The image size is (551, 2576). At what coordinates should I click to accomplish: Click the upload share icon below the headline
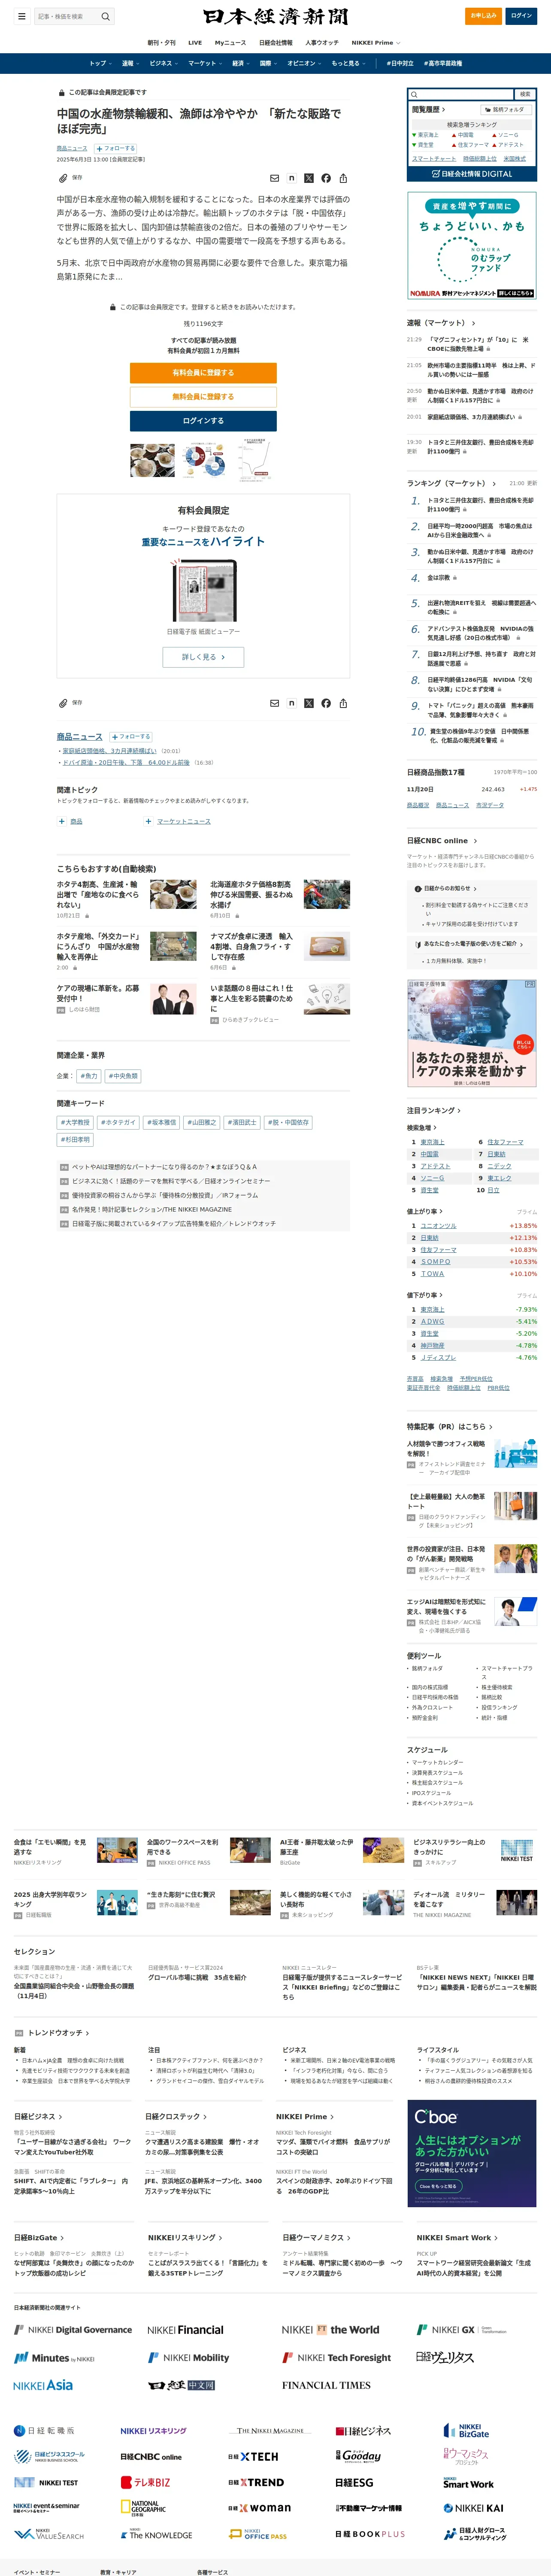coord(343,178)
